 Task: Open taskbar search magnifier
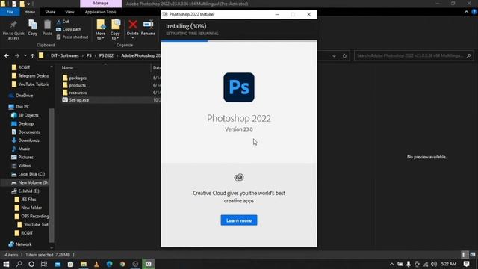(19, 264)
